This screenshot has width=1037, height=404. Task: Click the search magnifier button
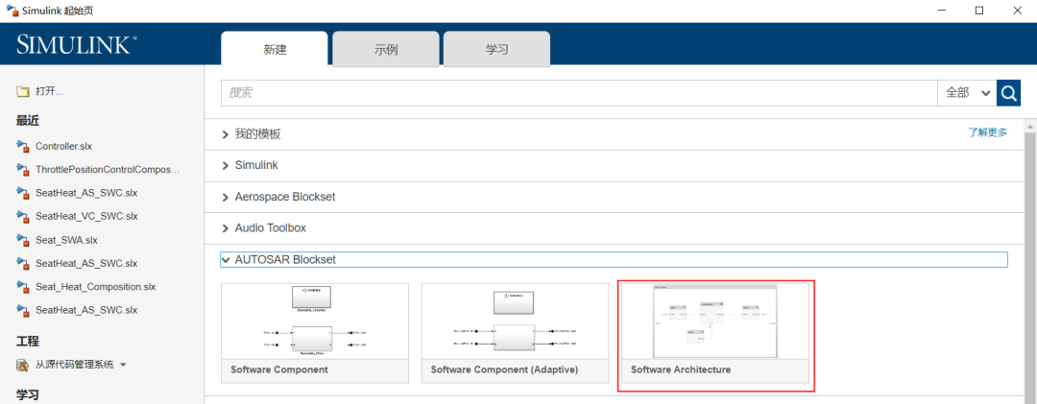pyautogui.click(x=1008, y=93)
